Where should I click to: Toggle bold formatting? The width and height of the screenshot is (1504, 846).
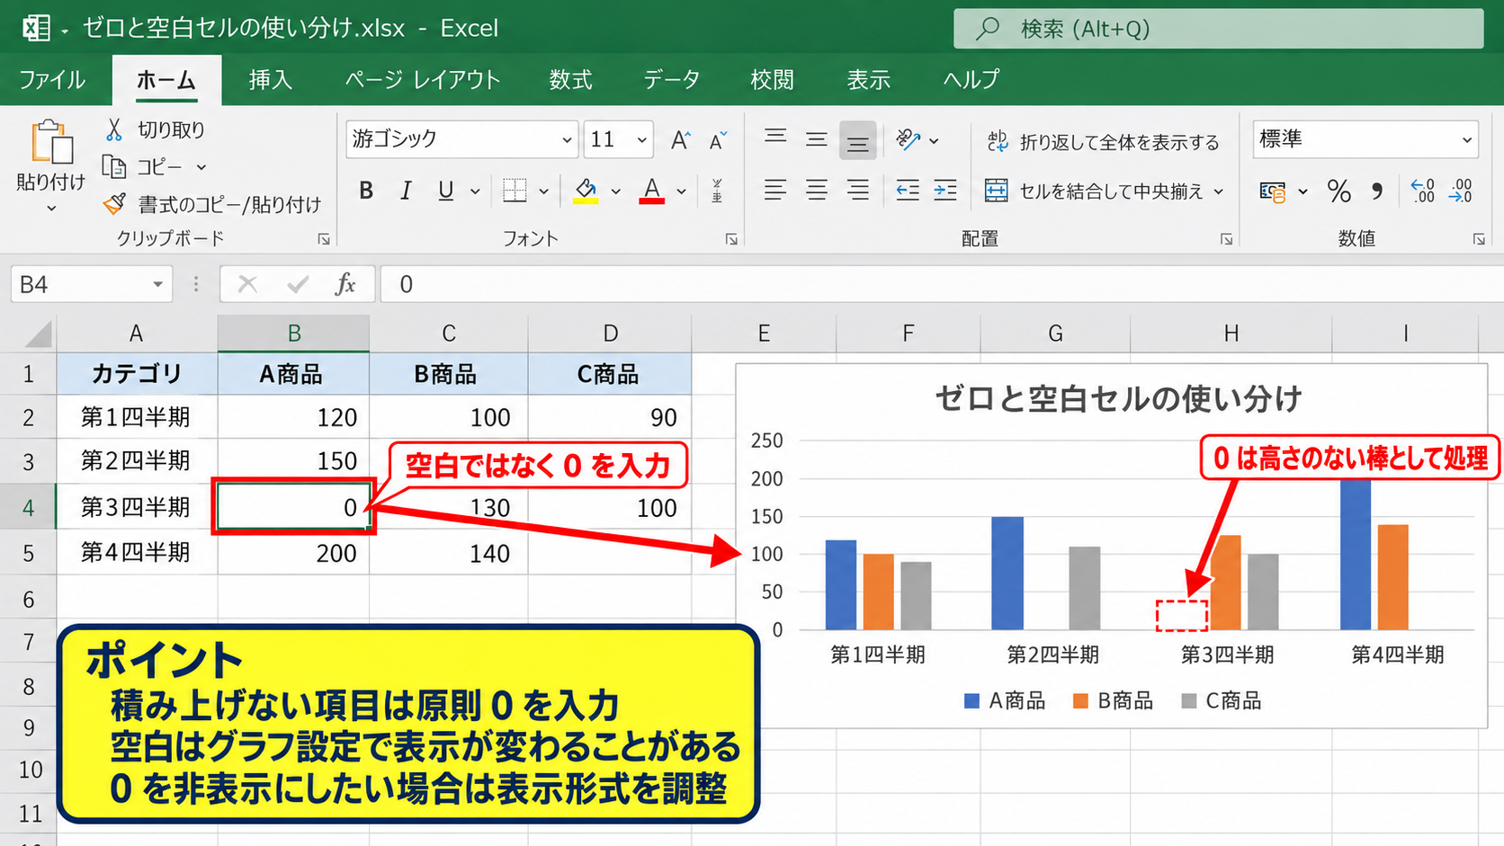coord(366,191)
